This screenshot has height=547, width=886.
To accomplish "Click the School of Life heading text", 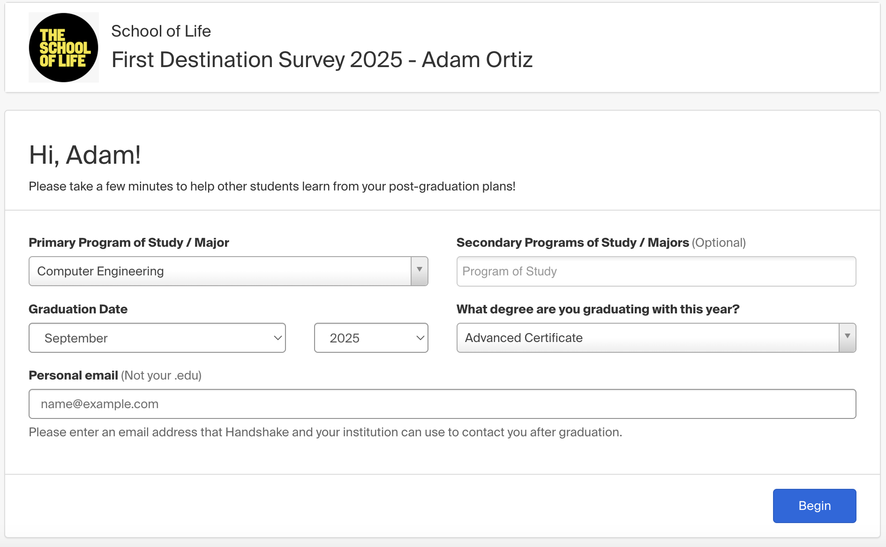I will click(x=161, y=31).
